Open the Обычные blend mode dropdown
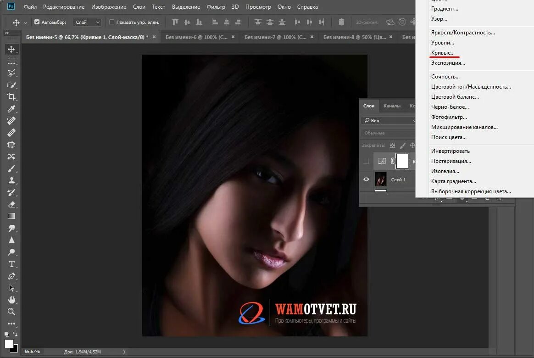Image resolution: width=534 pixels, height=358 pixels. (x=388, y=133)
